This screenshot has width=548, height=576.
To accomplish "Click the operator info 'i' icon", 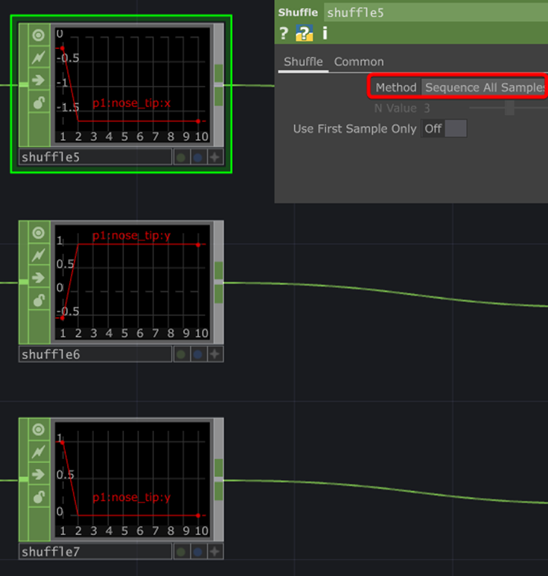I will click(325, 33).
